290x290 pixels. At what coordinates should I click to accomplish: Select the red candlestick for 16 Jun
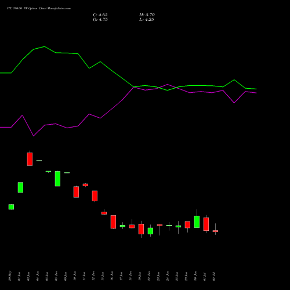coord(113,222)
